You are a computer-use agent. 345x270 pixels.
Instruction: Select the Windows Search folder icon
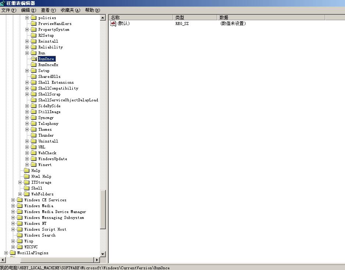coord(19,235)
